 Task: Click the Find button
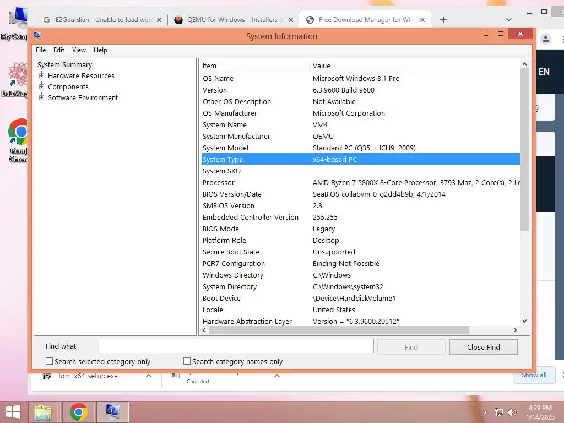coord(411,347)
